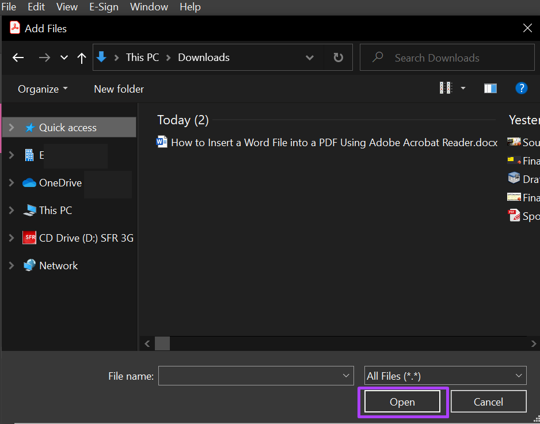Open the Edit menu
This screenshot has width=540, height=424.
36,7
